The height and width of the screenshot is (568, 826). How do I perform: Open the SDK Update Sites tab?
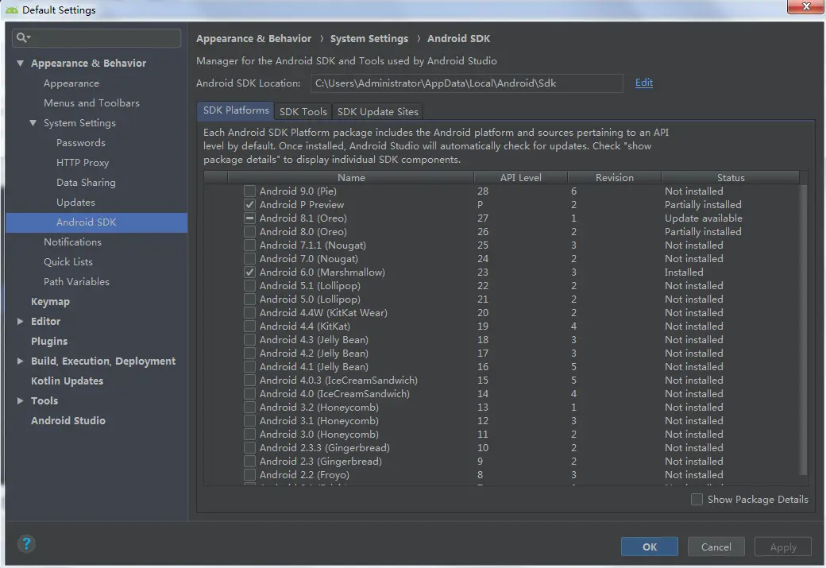point(378,111)
